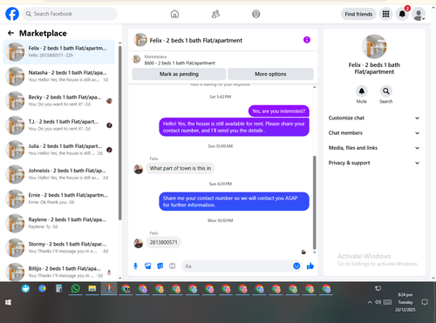Image resolution: width=436 pixels, height=323 pixels.
Task: Choose a GIF icon
Action: pyautogui.click(x=173, y=266)
